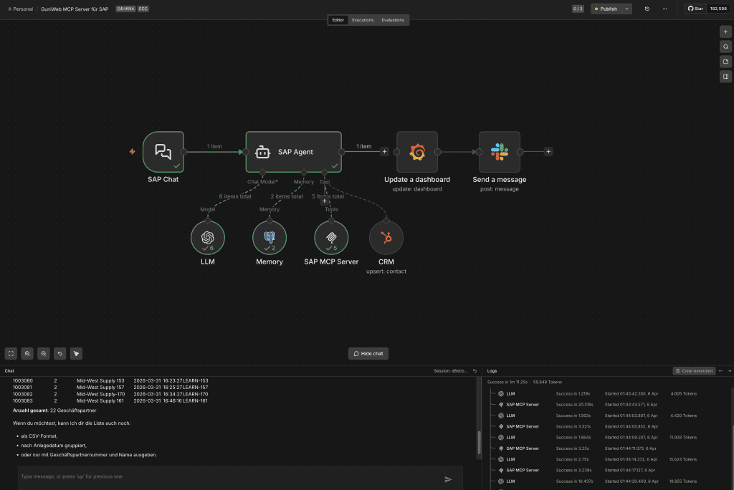Screen dimensions: 734x490
Task: Fit the workflow to view
Action: (11, 353)
